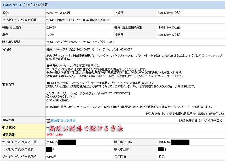
Task: Click the red 新規公開株で儲ける方法 watermark text
Action: click(86, 129)
